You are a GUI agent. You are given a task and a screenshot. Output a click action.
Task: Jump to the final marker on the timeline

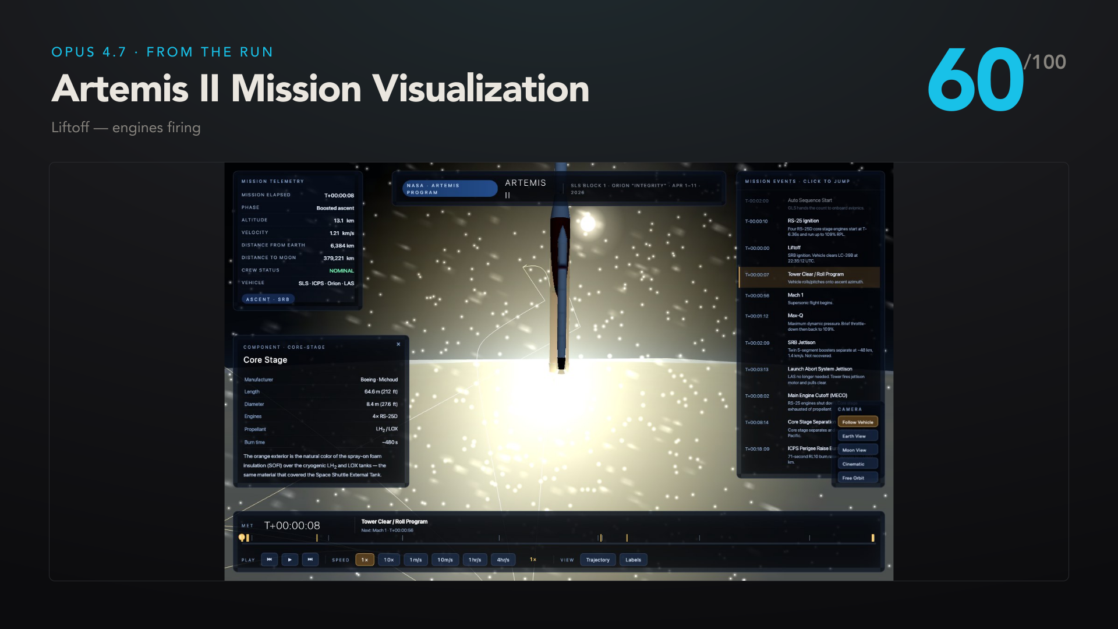click(x=873, y=538)
